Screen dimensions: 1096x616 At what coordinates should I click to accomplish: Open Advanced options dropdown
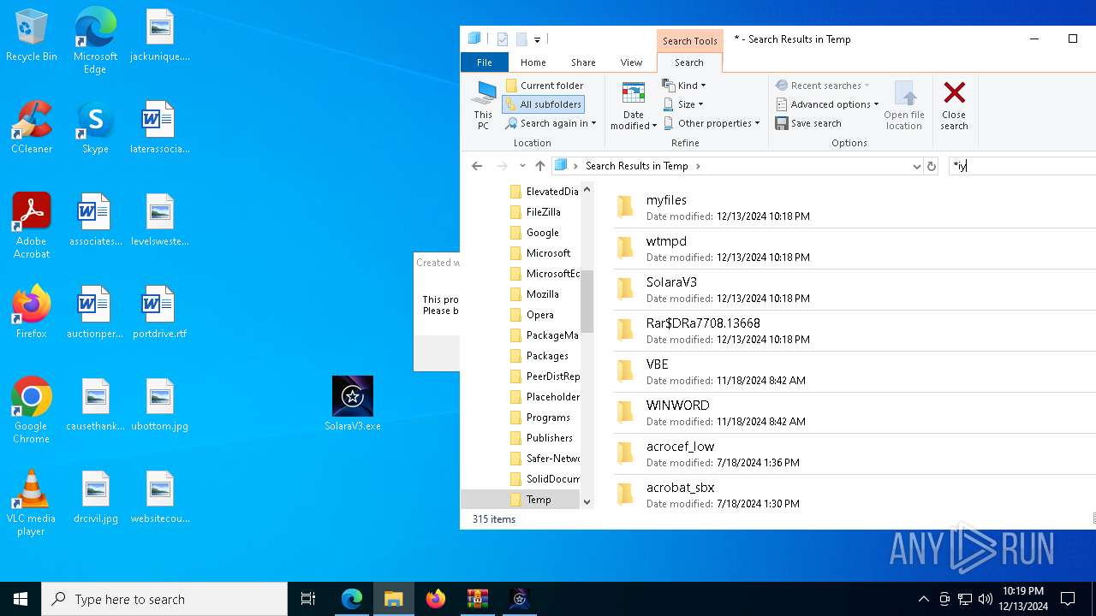coord(827,104)
